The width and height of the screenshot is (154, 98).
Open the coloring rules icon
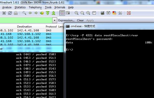pyautogui.click(x=114, y=13)
